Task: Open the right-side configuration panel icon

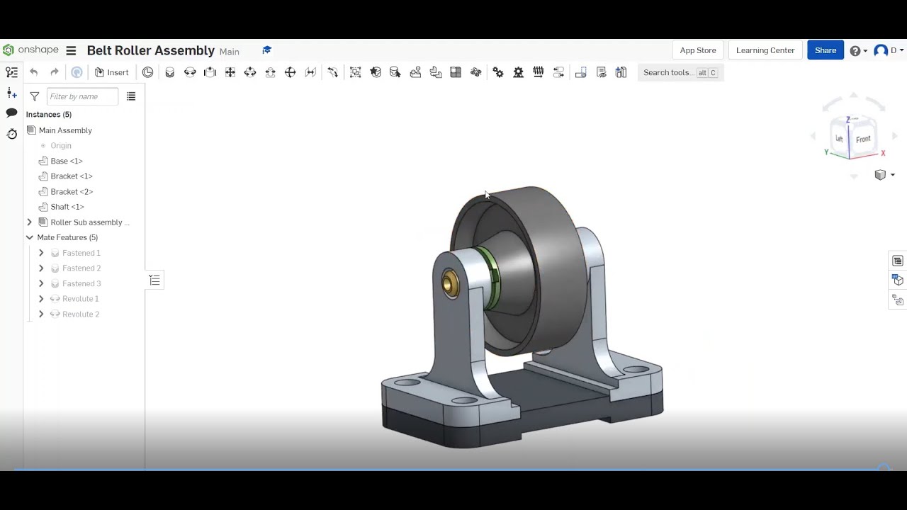Action: (898, 280)
